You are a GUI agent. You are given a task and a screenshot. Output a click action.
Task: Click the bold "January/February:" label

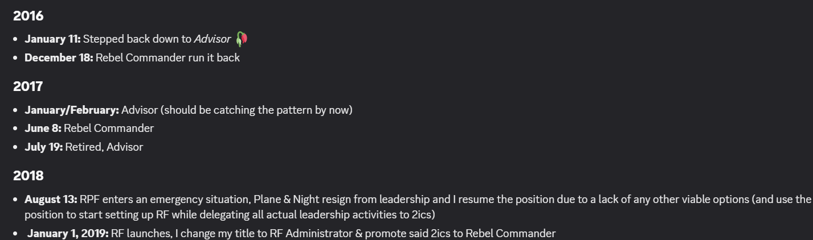coord(72,110)
